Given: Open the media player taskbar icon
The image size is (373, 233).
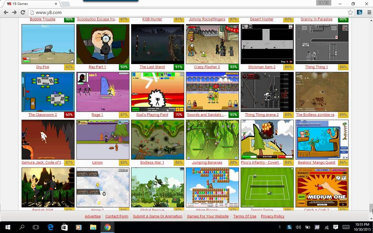Looking at the screenshot, I should 78,227.
